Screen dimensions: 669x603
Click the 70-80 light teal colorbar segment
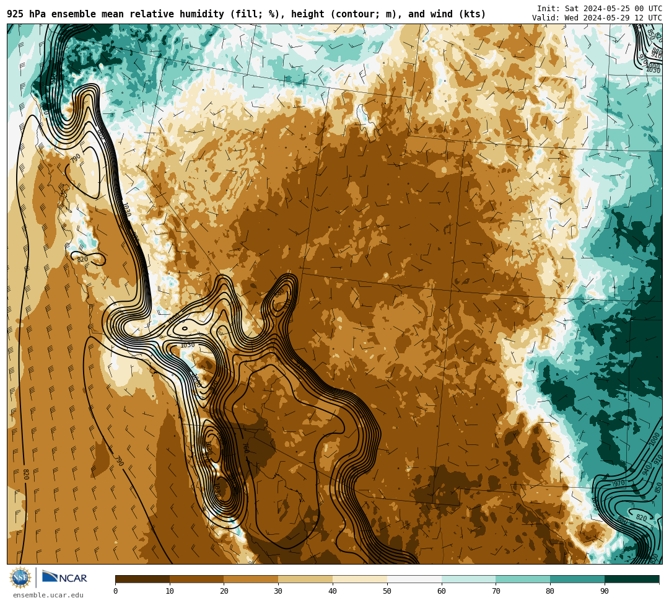(x=523, y=579)
